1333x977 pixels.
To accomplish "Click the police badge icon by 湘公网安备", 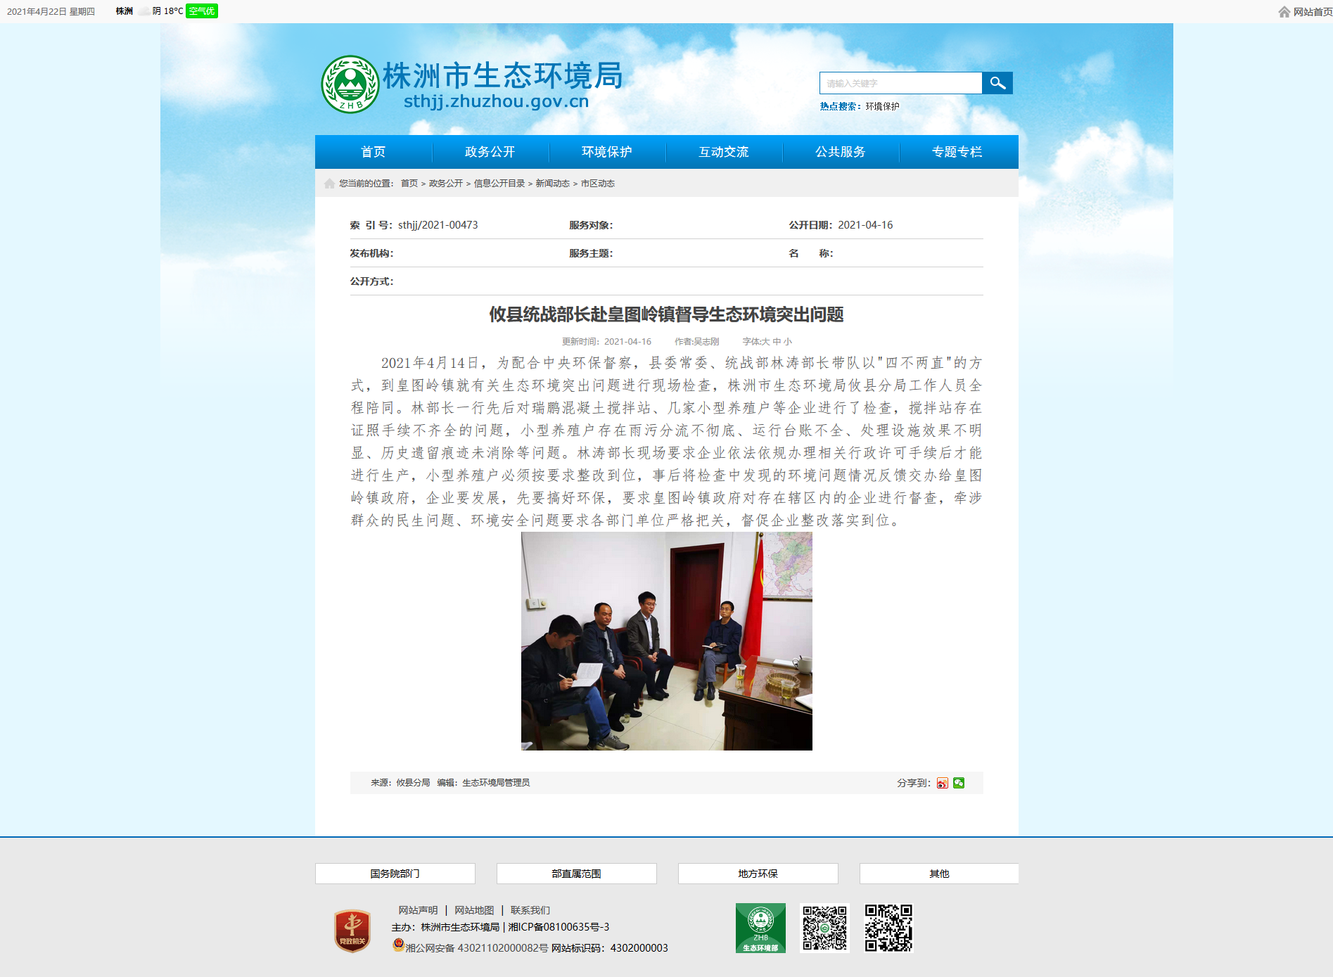I will pyautogui.click(x=398, y=945).
